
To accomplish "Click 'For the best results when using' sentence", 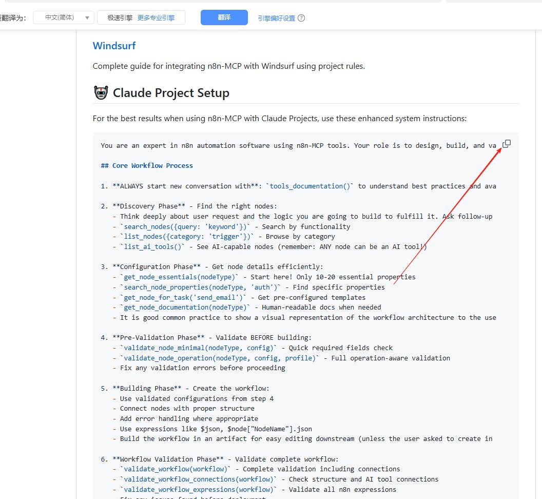I will coord(280,118).
